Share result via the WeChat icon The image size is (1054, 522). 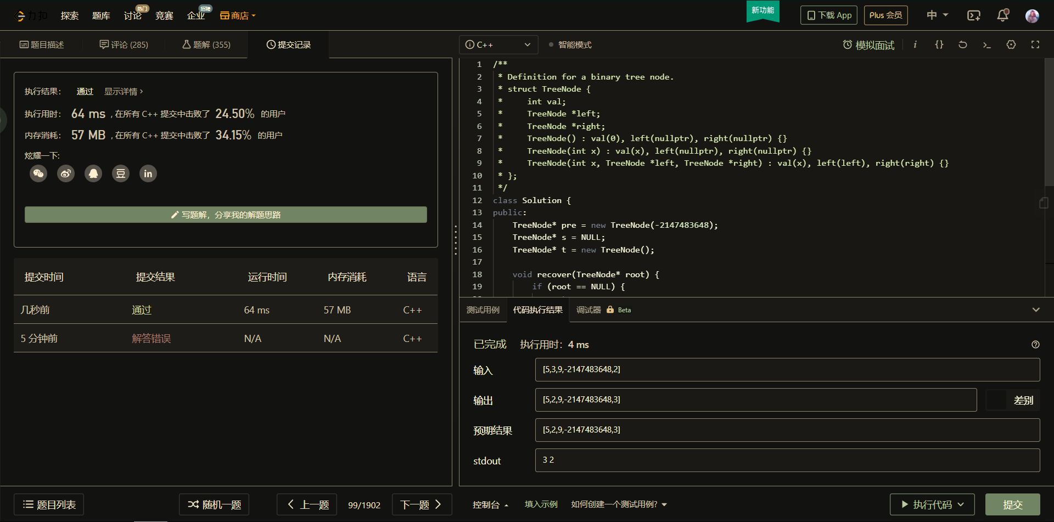pos(38,174)
